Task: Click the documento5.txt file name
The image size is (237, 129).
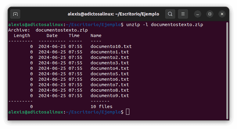Action: click(110, 74)
